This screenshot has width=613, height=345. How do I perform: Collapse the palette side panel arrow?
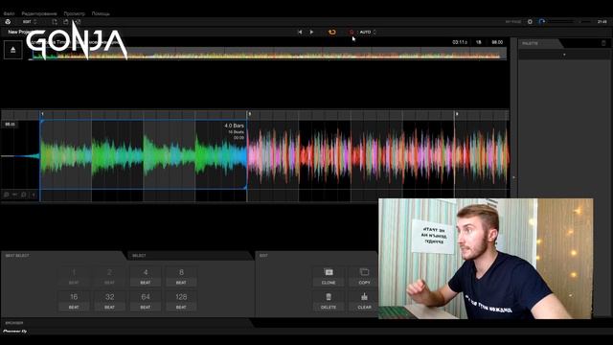(513, 177)
